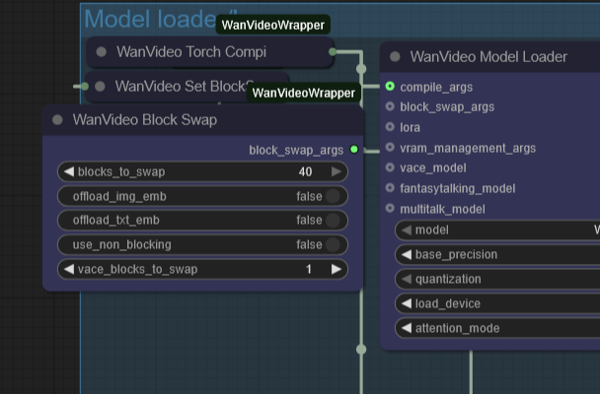The height and width of the screenshot is (394, 600).
Task: Click the reroute dot below Torch Compile output
Action: 361,69
